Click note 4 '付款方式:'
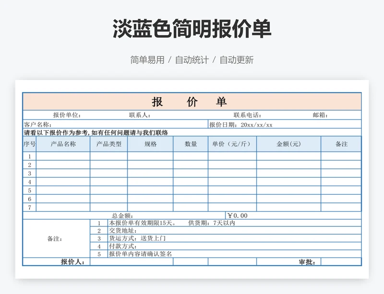The height and width of the screenshot is (294, 384). coord(123,246)
